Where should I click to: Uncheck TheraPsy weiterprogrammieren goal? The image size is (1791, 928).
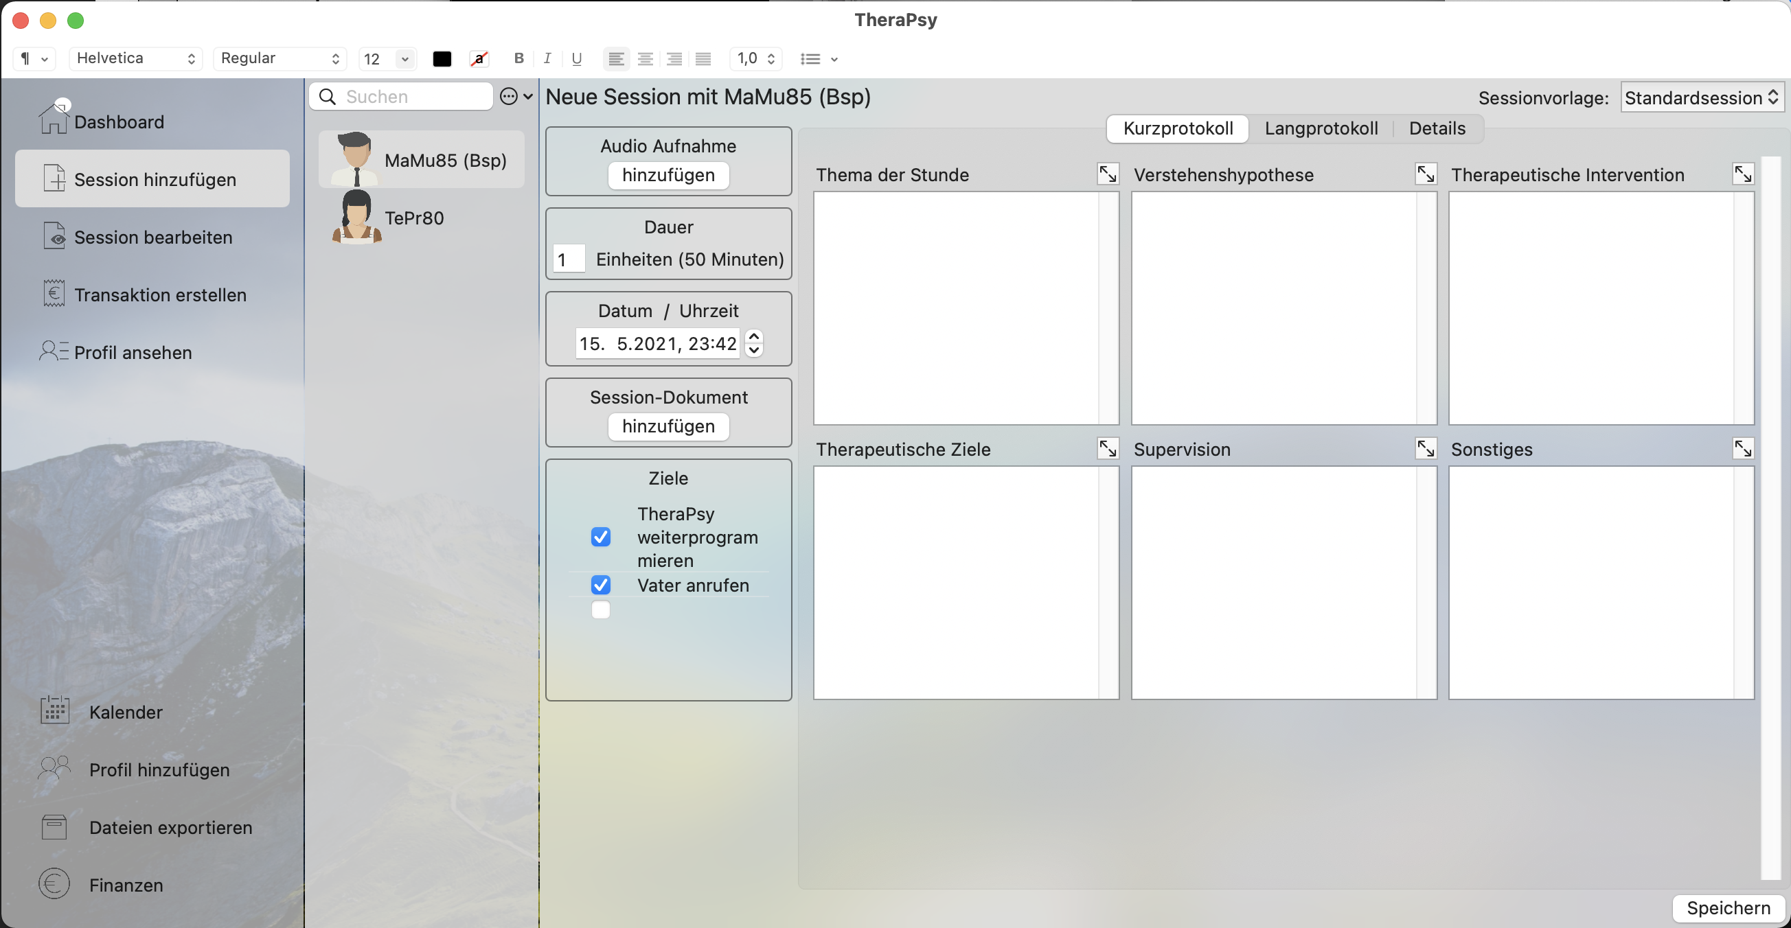601,537
